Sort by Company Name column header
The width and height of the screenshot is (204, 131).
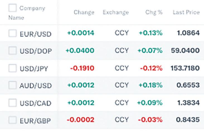[32, 8]
